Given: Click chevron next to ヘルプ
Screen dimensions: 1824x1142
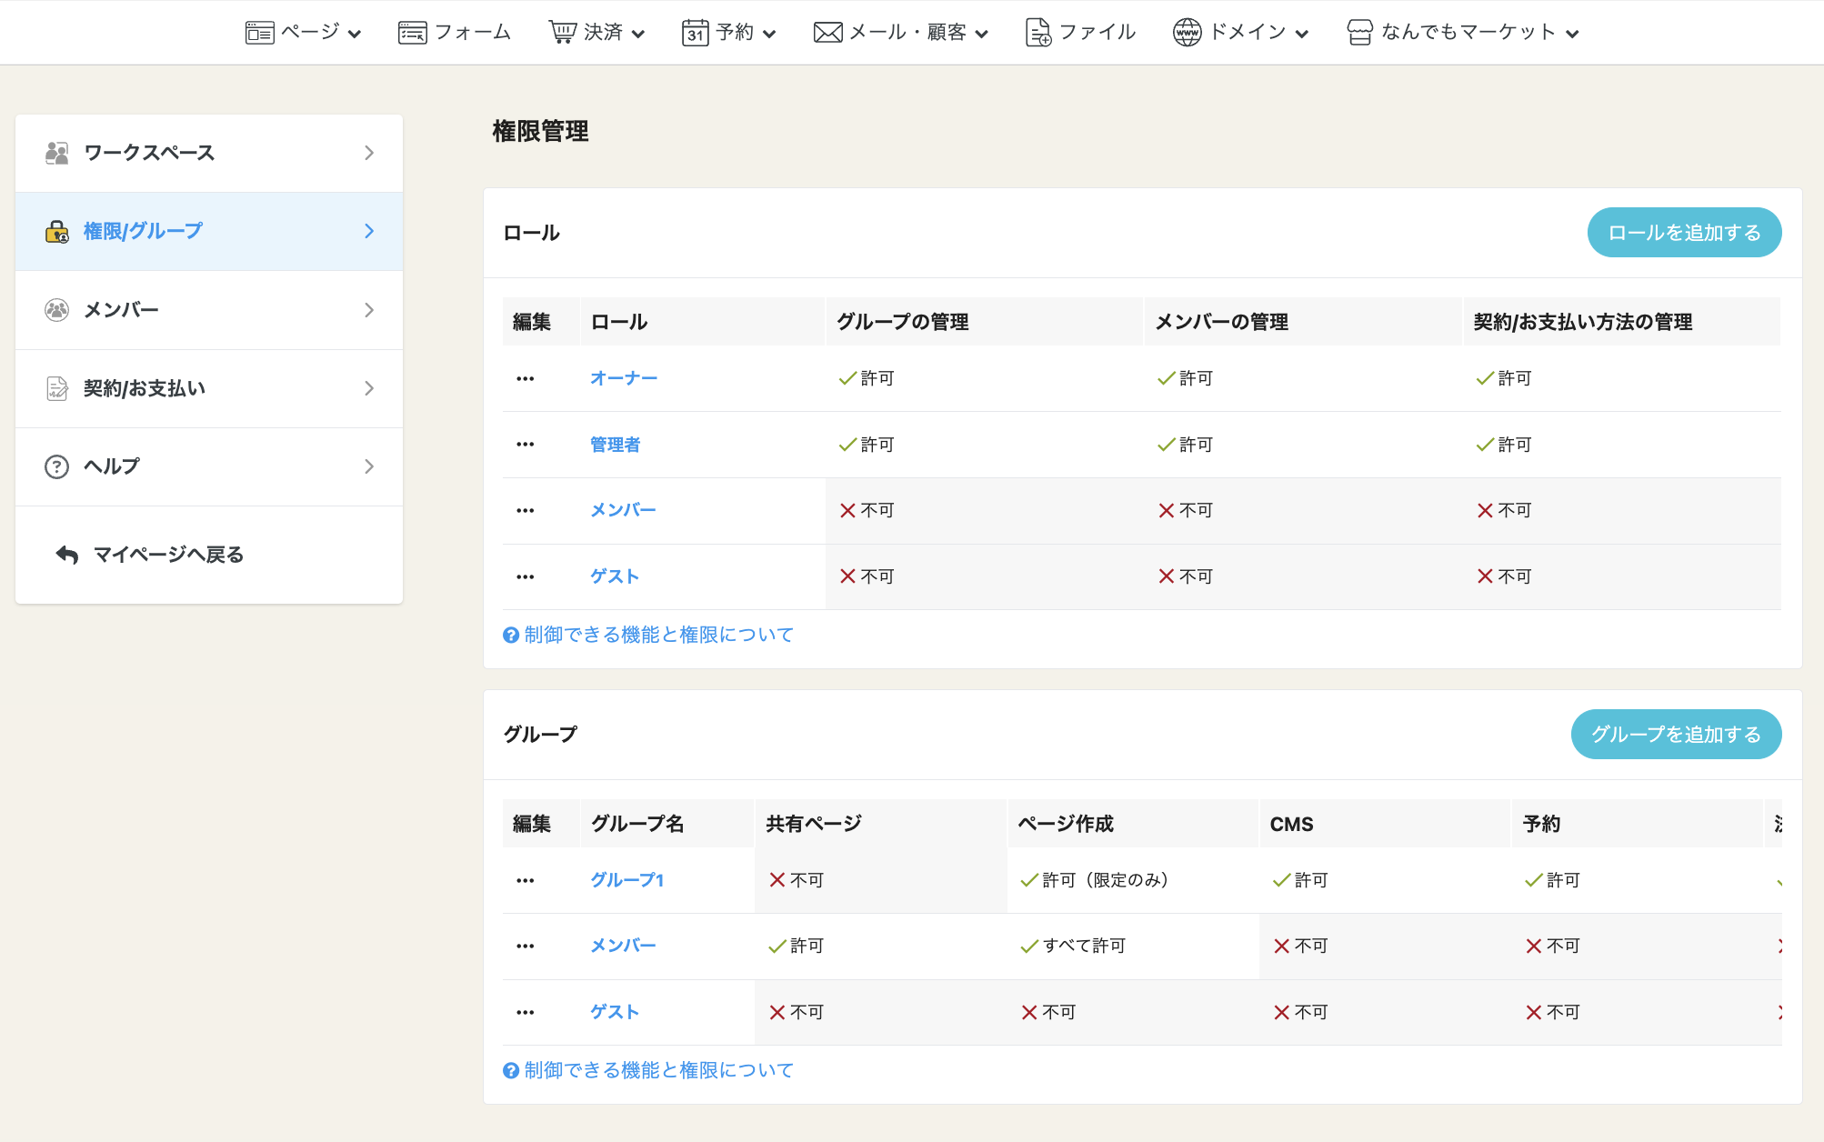Looking at the screenshot, I should coord(369,466).
